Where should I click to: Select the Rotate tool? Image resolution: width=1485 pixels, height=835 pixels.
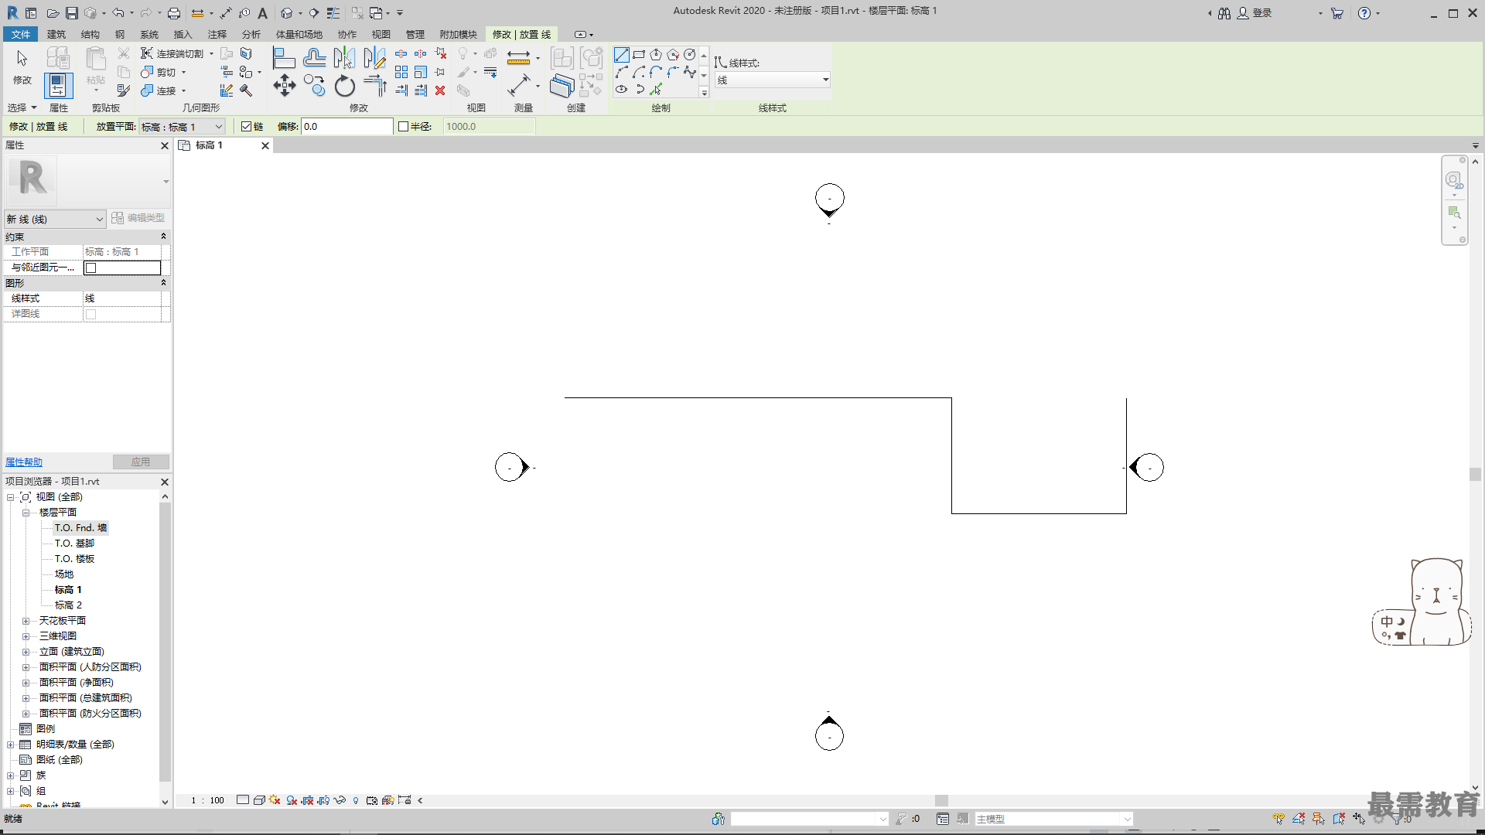click(x=344, y=86)
